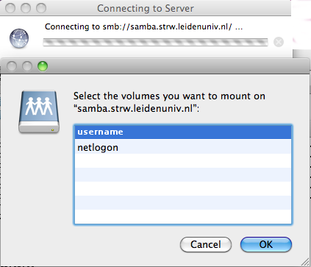Click the dialog's corner resize grip
Viewport: 311px width, 267px height.
coord(305,262)
